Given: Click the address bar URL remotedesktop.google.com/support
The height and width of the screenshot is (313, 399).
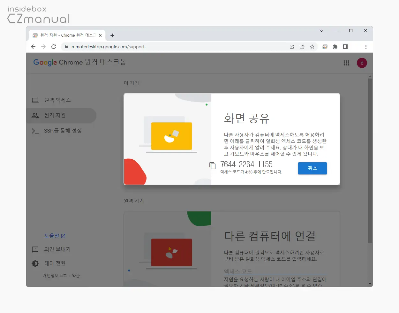Looking at the screenshot, I should [x=108, y=47].
